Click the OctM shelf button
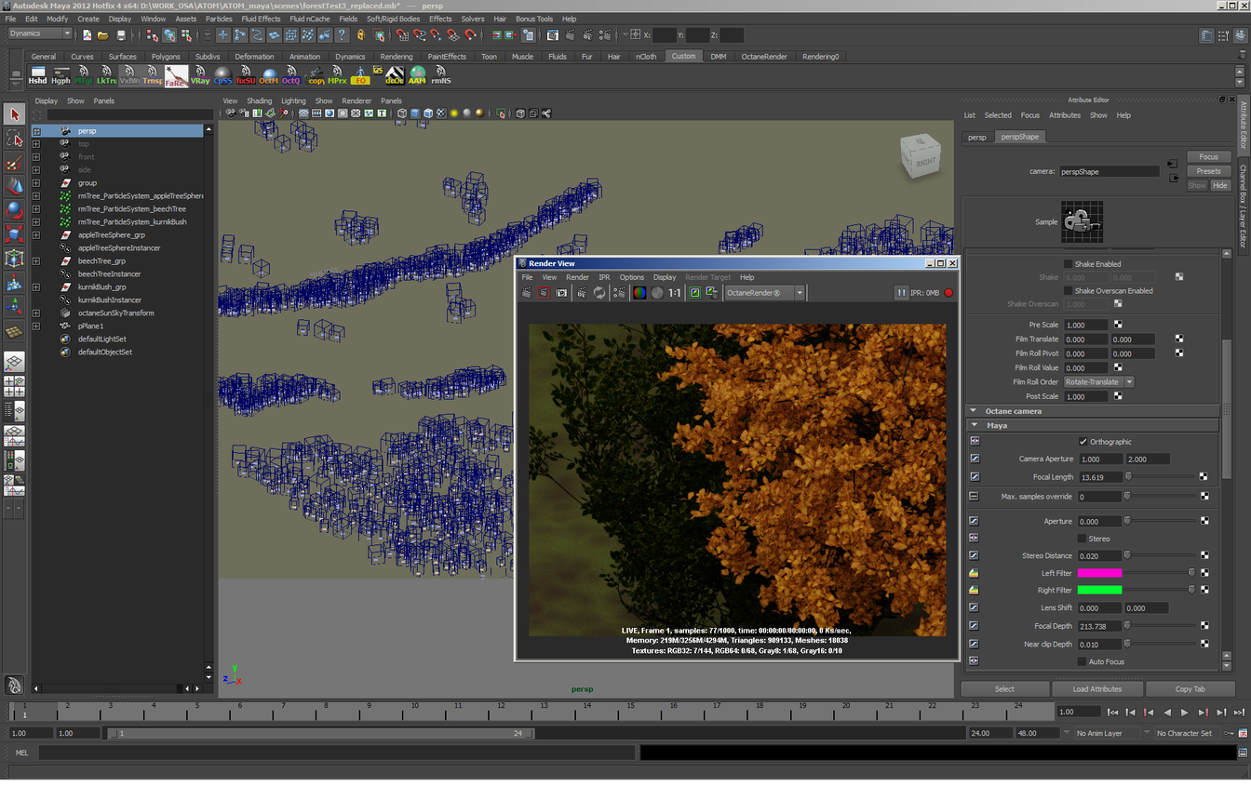This screenshot has width=1251, height=799. 269,75
